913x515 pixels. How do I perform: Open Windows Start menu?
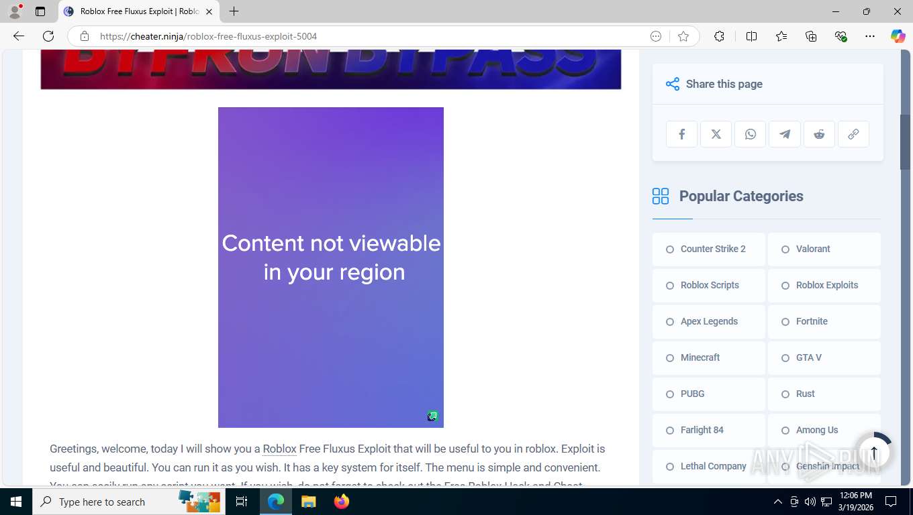click(15, 502)
